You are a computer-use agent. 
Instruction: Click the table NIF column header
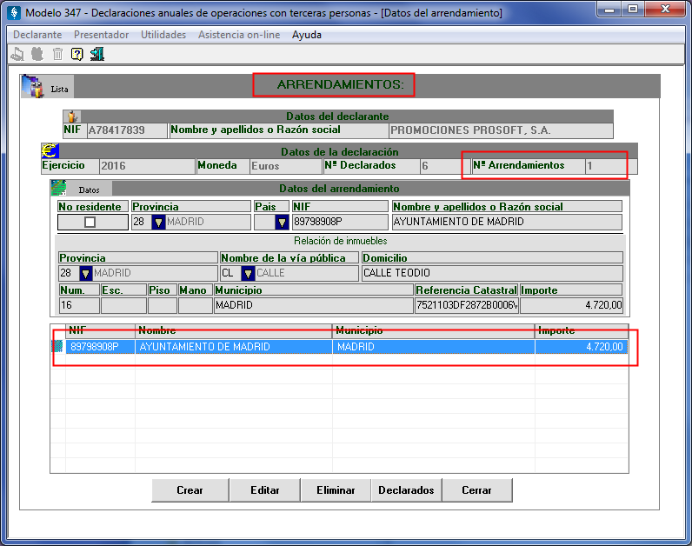100,331
